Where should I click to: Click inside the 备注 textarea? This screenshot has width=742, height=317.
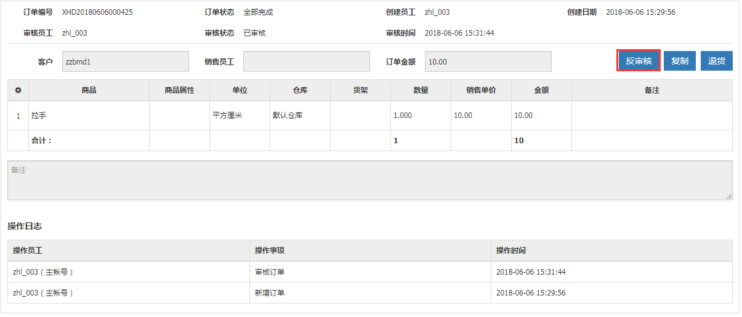[369, 181]
